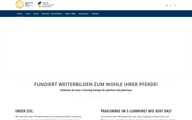192x120 pixels.
Task: Open the Team menu item
Action: point(28,14)
